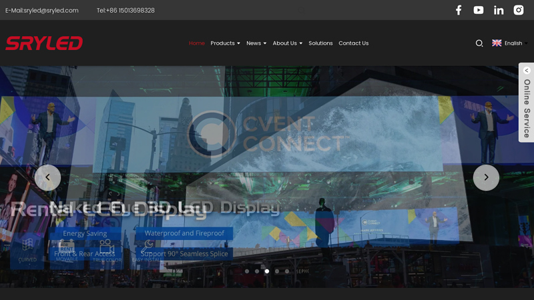This screenshot has width=534, height=300.
Task: Open the Instagram profile icon
Action: tap(519, 10)
